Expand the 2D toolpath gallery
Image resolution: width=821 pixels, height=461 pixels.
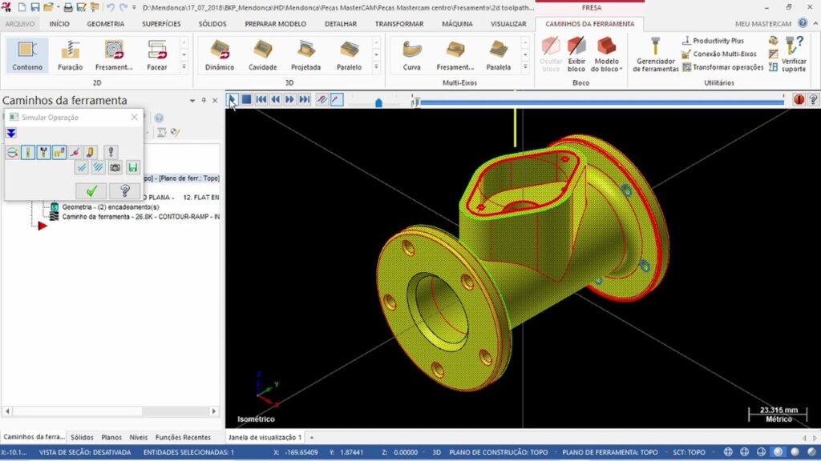coord(184,67)
